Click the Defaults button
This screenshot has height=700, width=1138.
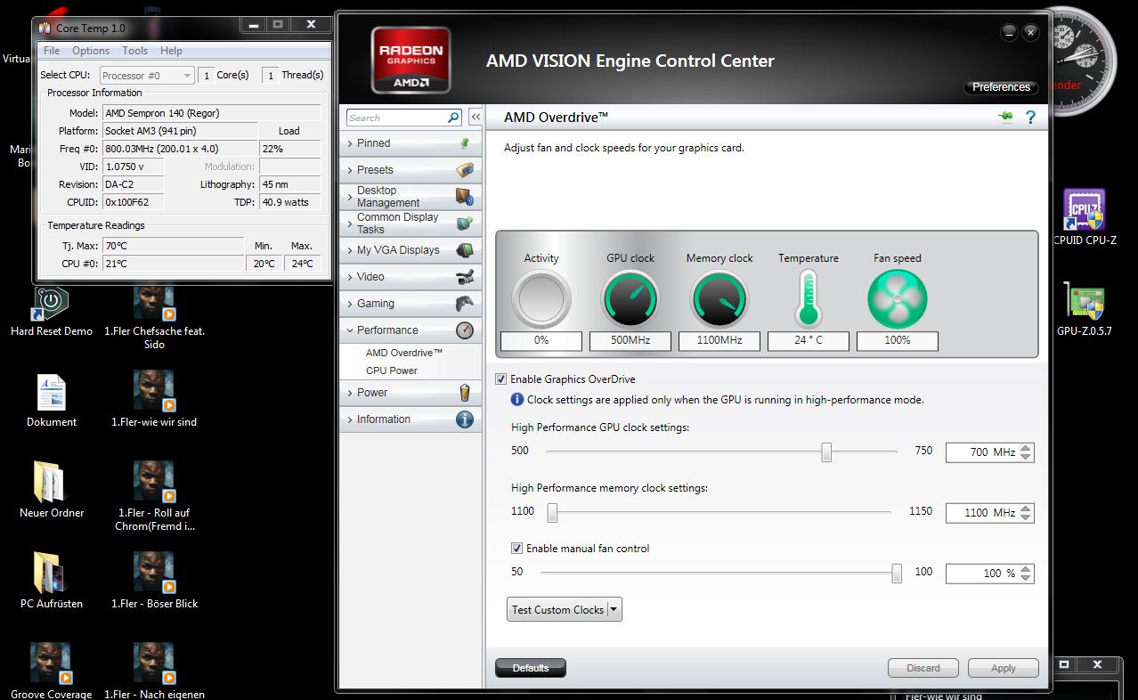click(x=531, y=668)
